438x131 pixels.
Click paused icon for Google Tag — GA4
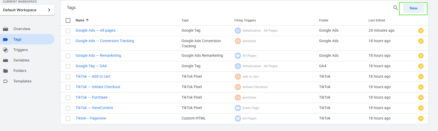click(421, 66)
